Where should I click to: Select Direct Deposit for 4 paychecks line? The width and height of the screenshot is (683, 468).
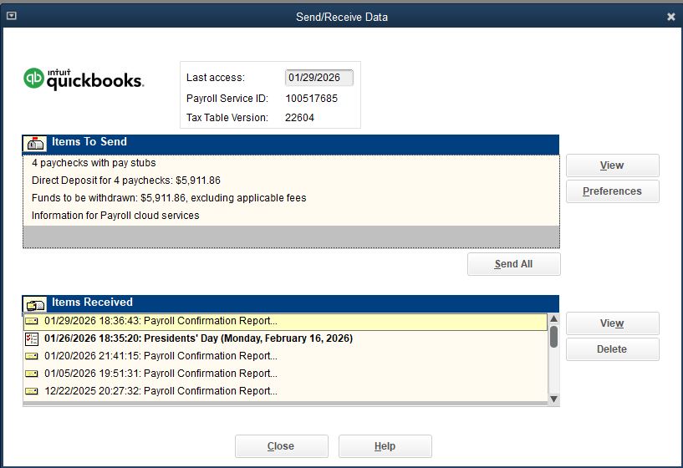tap(126, 181)
